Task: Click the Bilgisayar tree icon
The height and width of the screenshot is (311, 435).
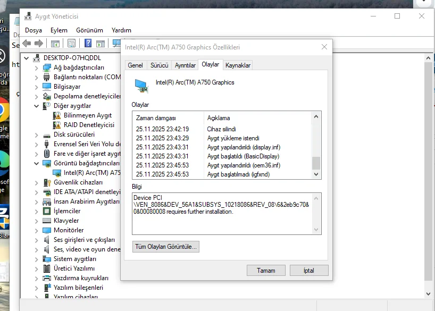Action: (47, 87)
